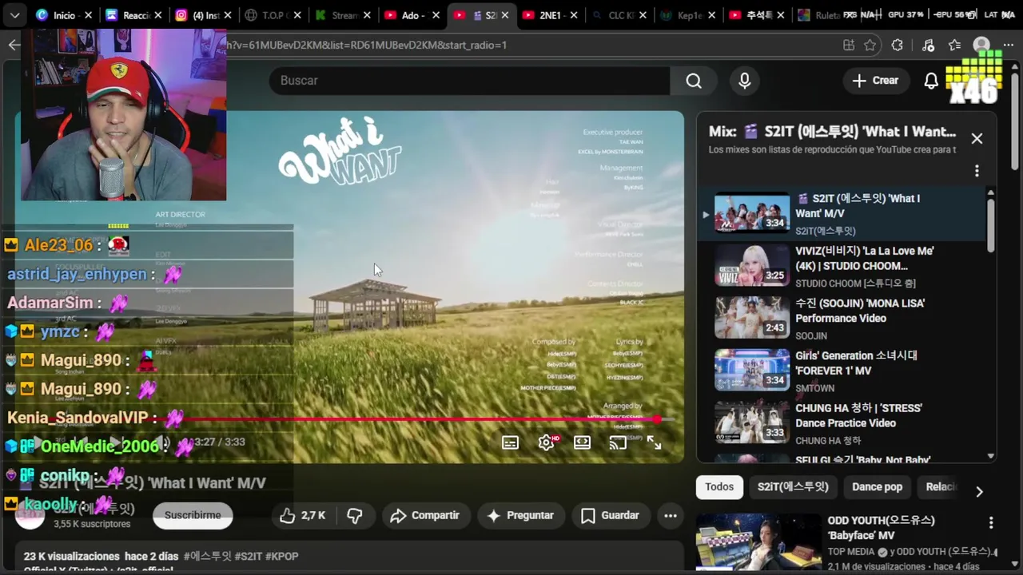Select the Dance pop filter chip

[x=877, y=487]
